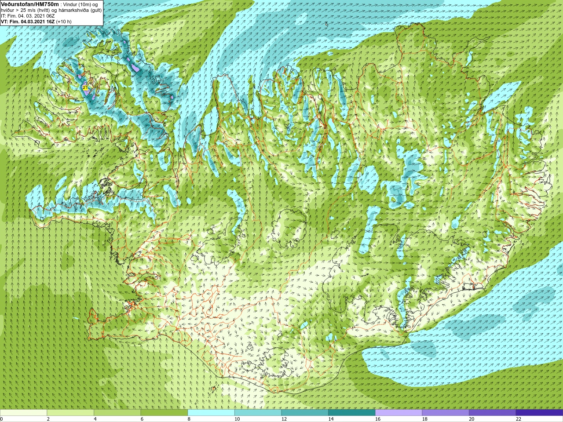Click the '22' scale label
The width and height of the screenshot is (563, 422).
click(x=519, y=419)
